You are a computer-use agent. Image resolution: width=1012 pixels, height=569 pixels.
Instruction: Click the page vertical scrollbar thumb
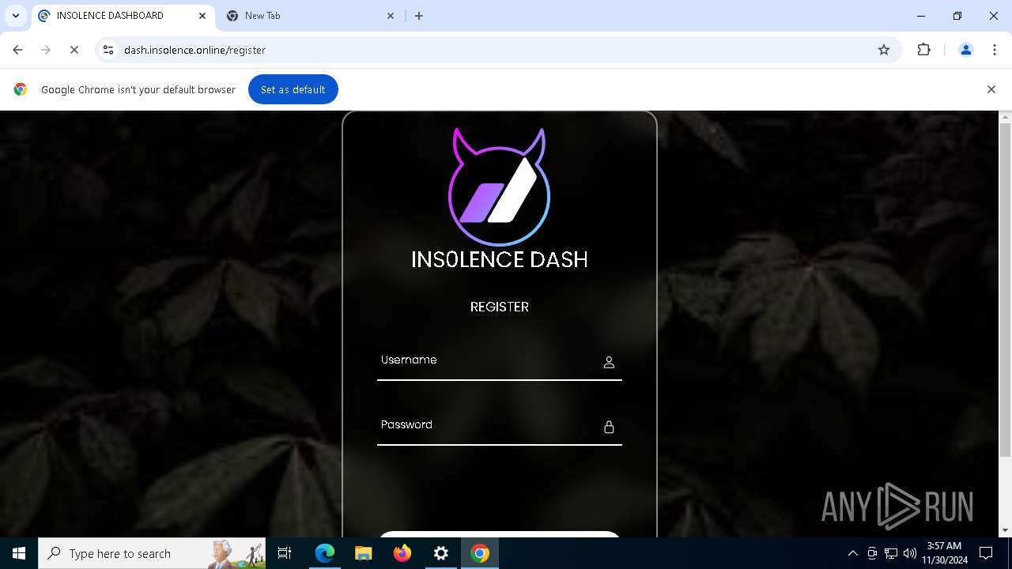pos(1005,290)
